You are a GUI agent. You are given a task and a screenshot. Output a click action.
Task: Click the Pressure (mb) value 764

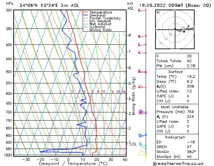[x=191, y=112]
